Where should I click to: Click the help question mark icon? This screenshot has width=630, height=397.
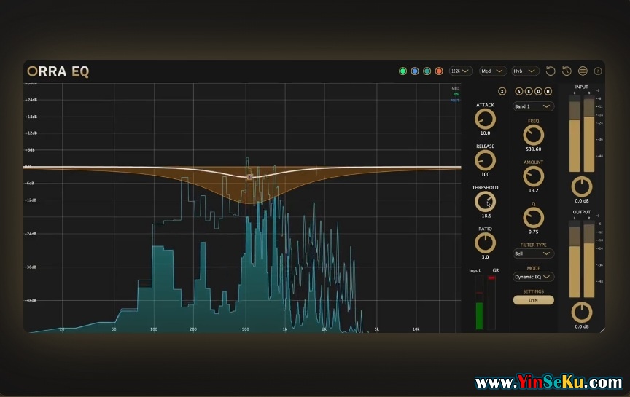coord(598,71)
